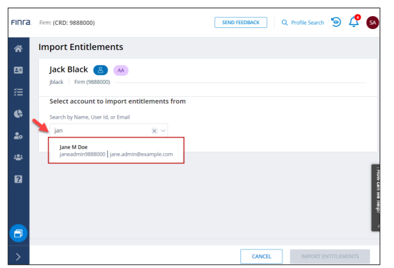Viewport: 394px width, 268px height.
Task: Open notifications bell icon
Action: (354, 23)
